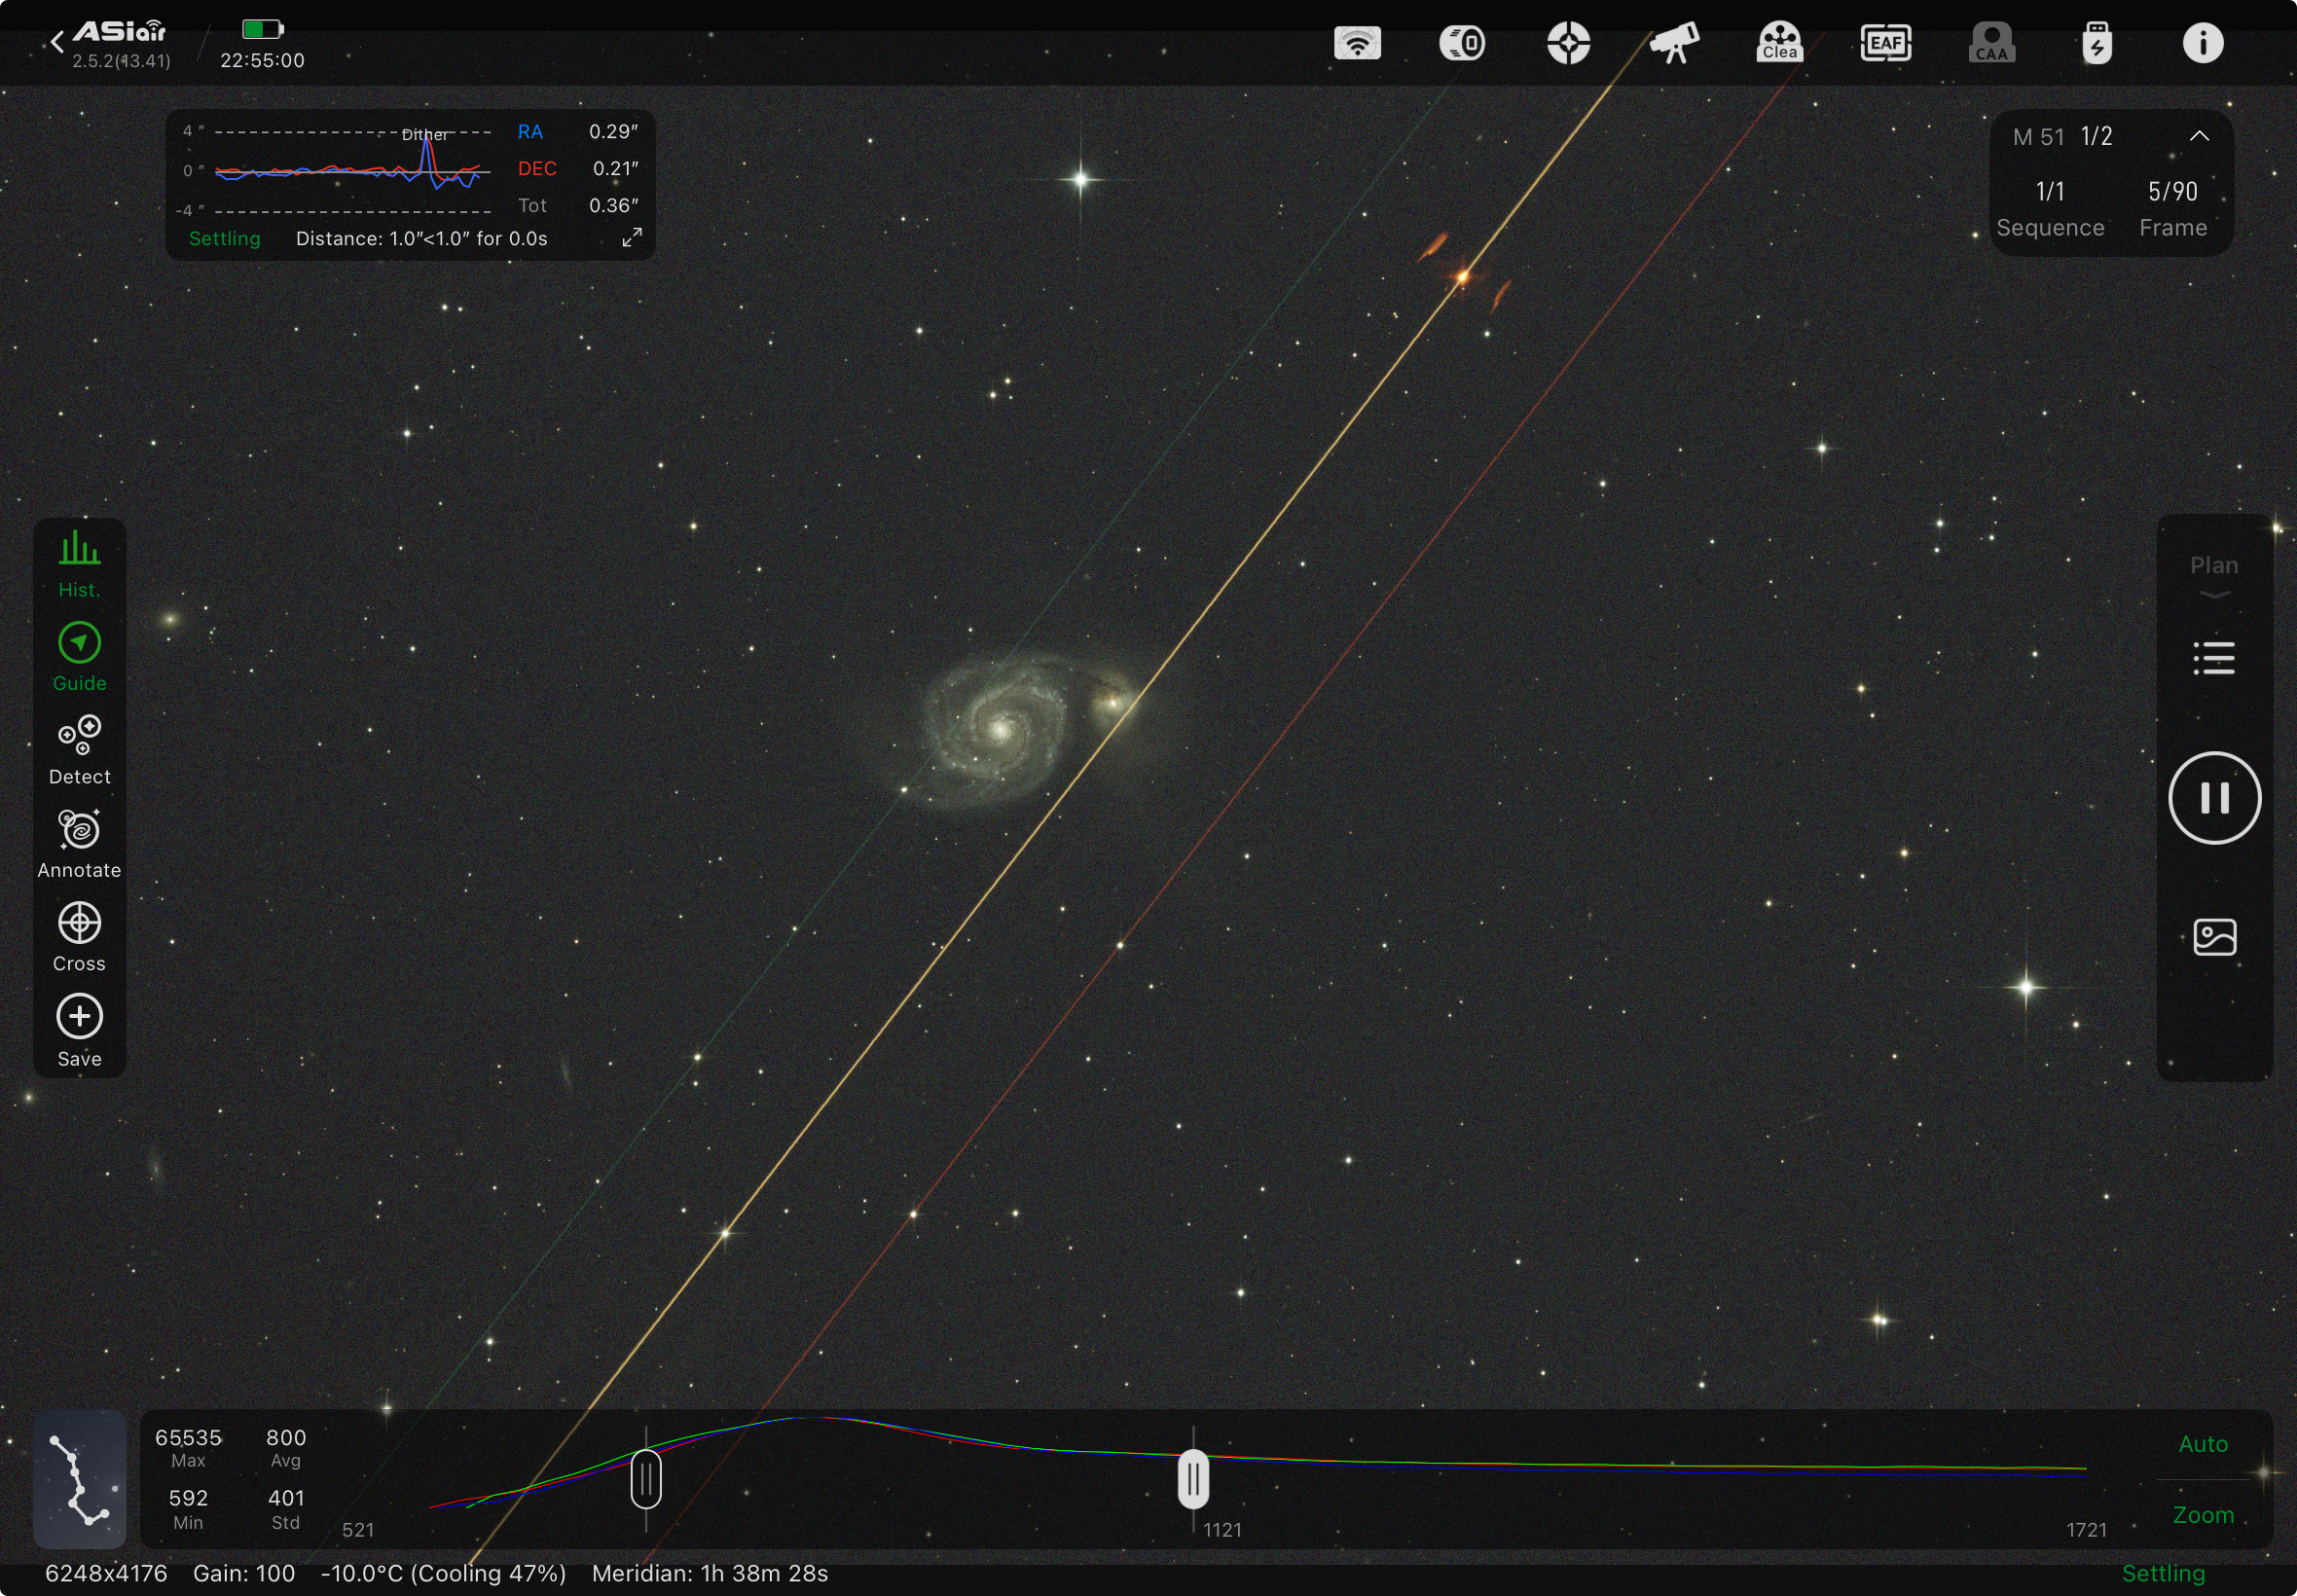Screen dimensions: 2297x1596
Task: Click the Settling status in bottom bar
Action: 2163,1573
